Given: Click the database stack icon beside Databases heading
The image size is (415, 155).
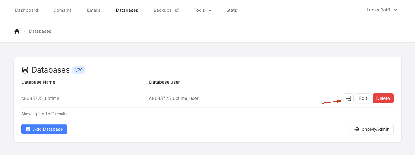Looking at the screenshot, I should pyautogui.click(x=25, y=70).
